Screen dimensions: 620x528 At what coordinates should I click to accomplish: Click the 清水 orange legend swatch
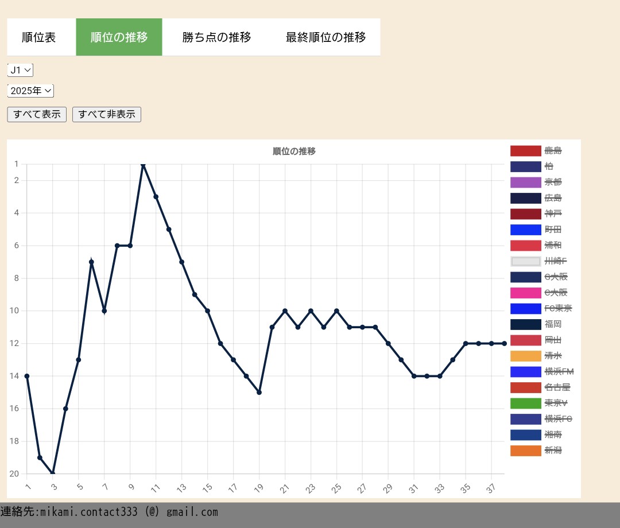point(525,356)
